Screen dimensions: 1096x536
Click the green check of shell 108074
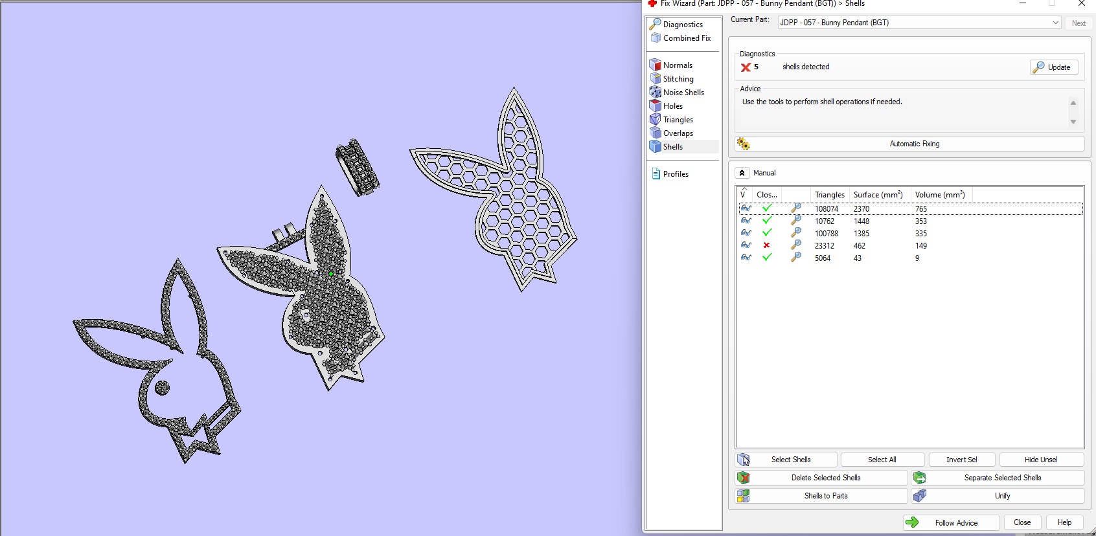(x=768, y=208)
